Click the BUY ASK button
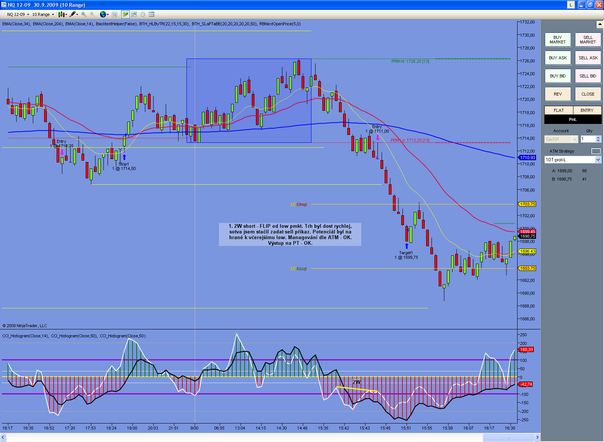 click(558, 58)
